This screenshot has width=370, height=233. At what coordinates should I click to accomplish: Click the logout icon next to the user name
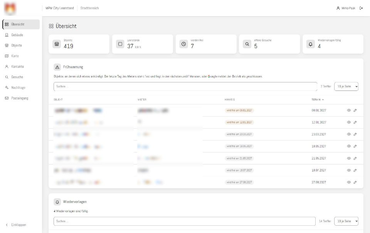tap(361, 8)
